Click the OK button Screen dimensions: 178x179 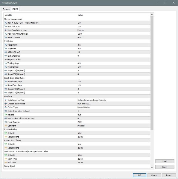139,175
